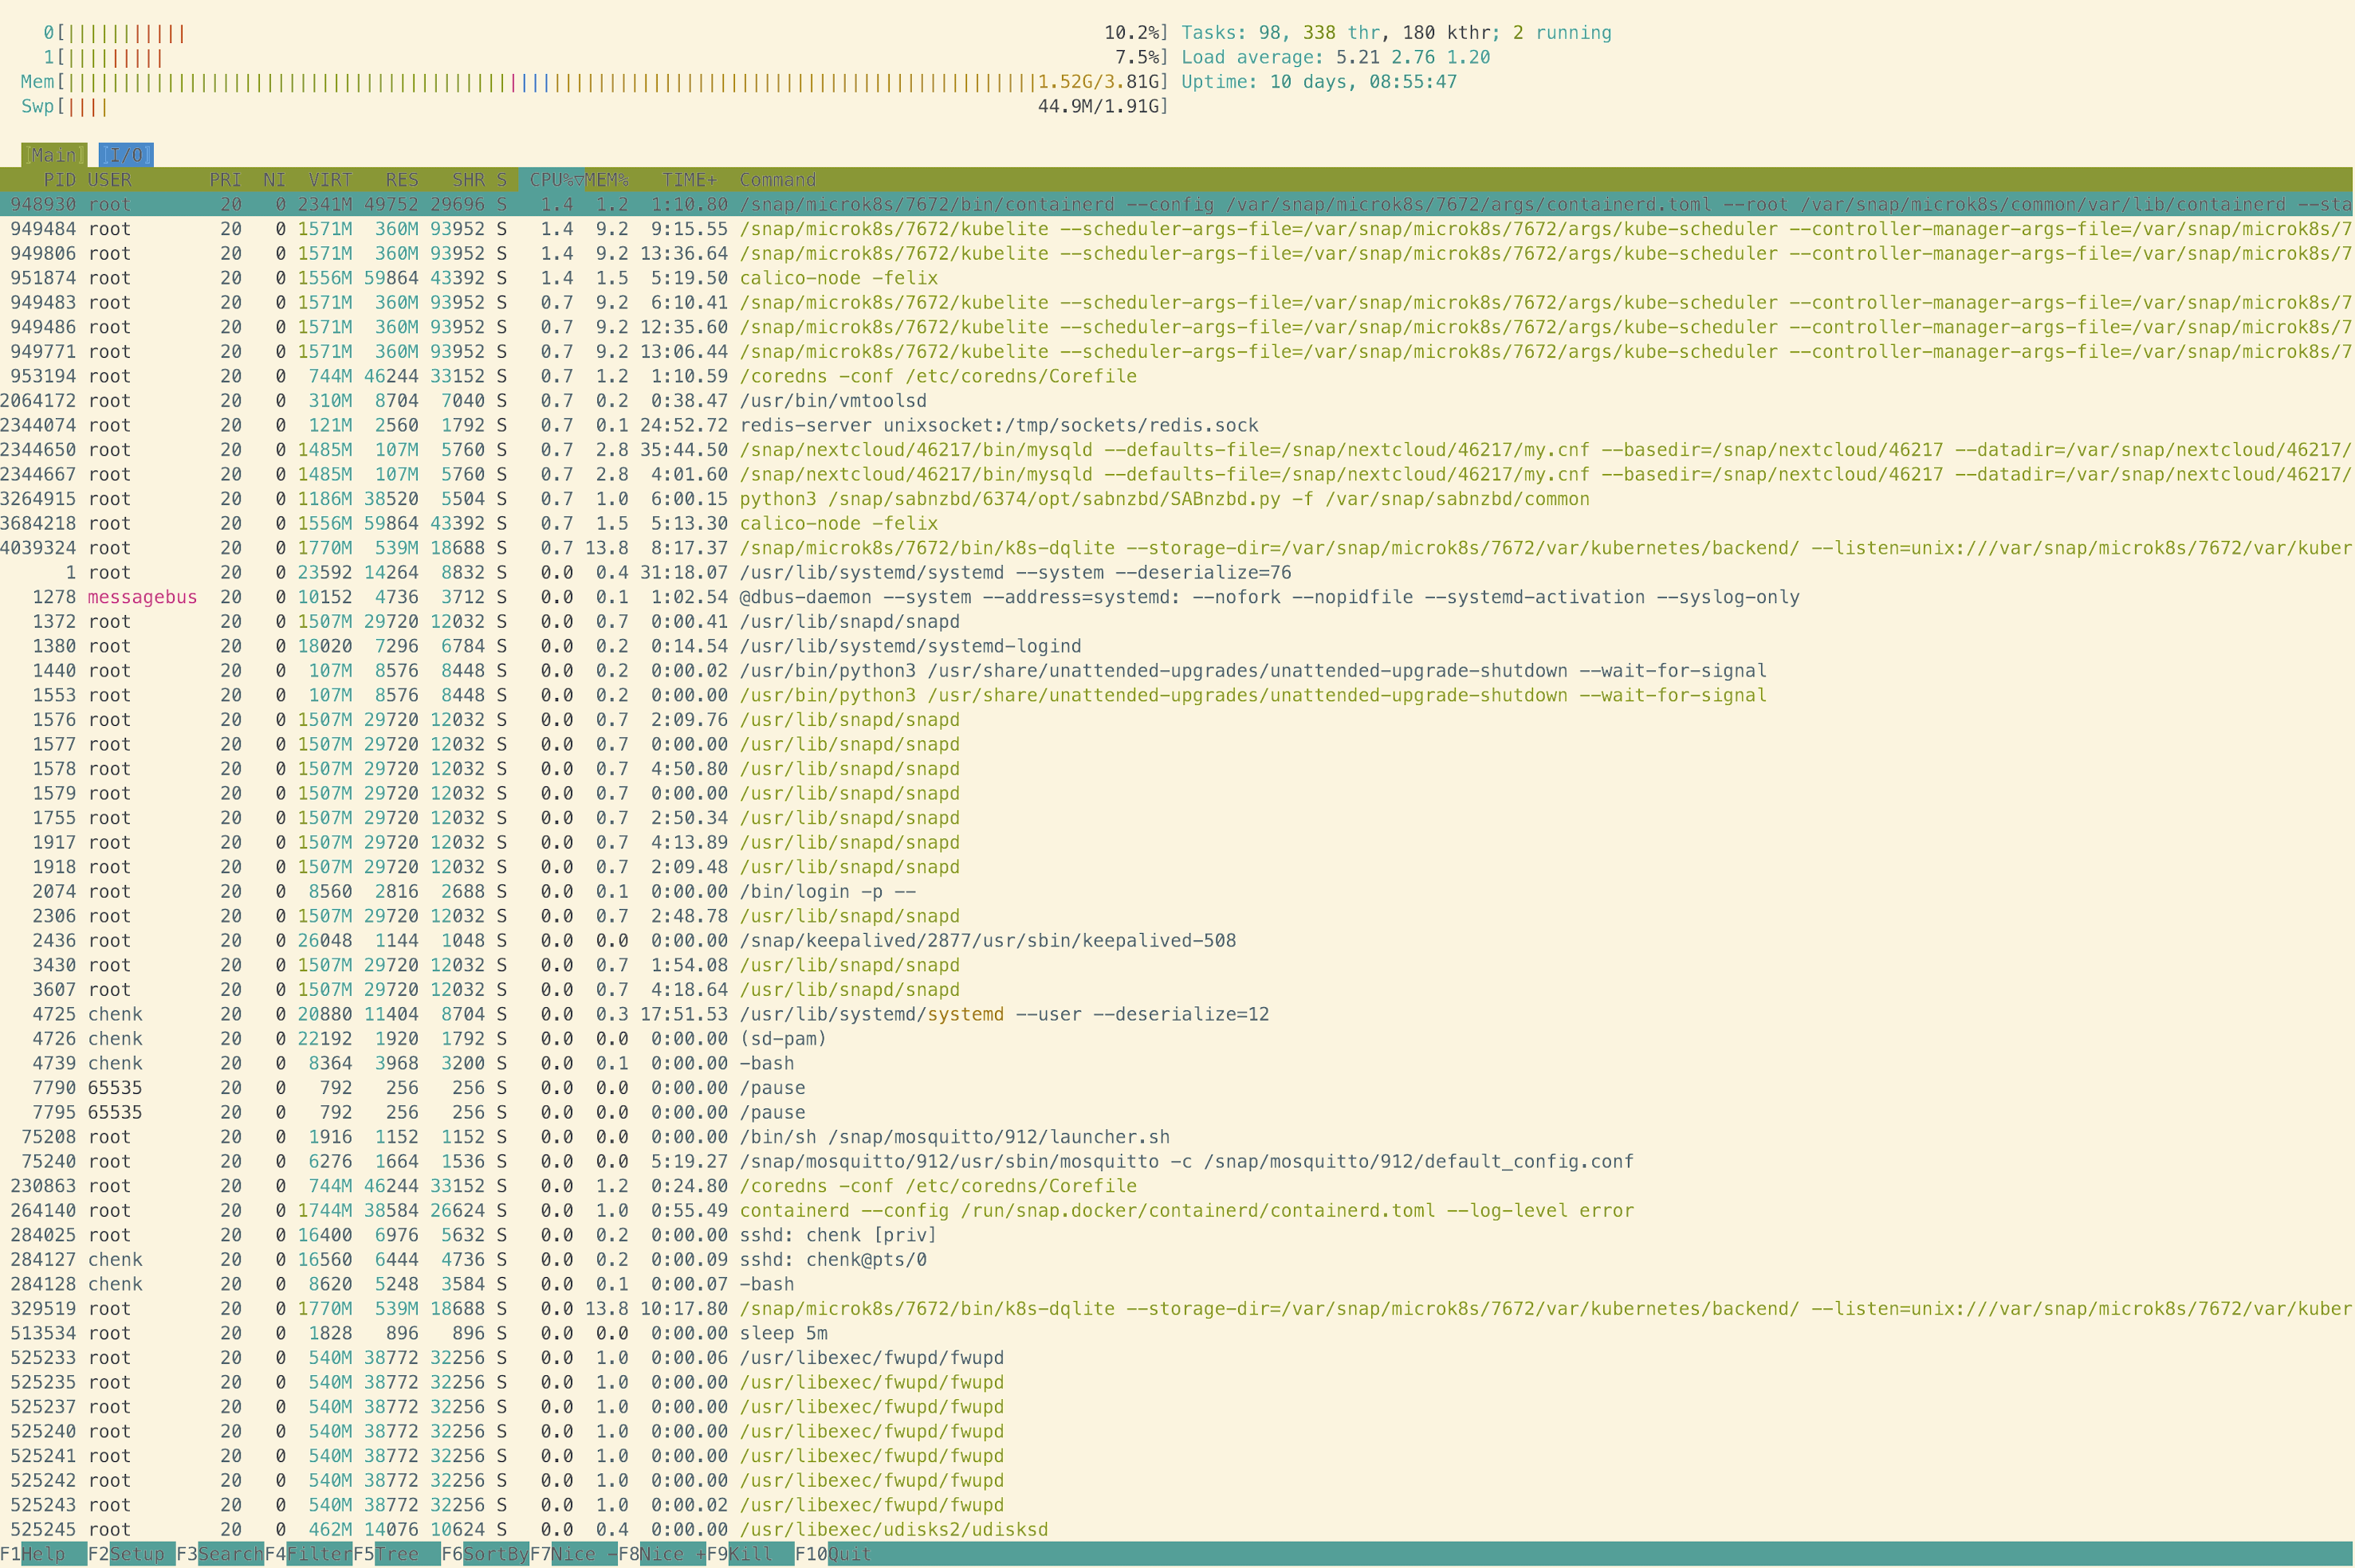Screen dimensions: 2355x1568
Task: Click the PID column header
Action: click(59, 180)
